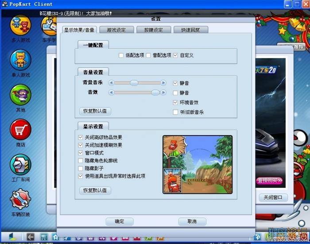This screenshot has width=310, height=244.
Task: Click the 音效 slider handle
Action: (x=155, y=93)
